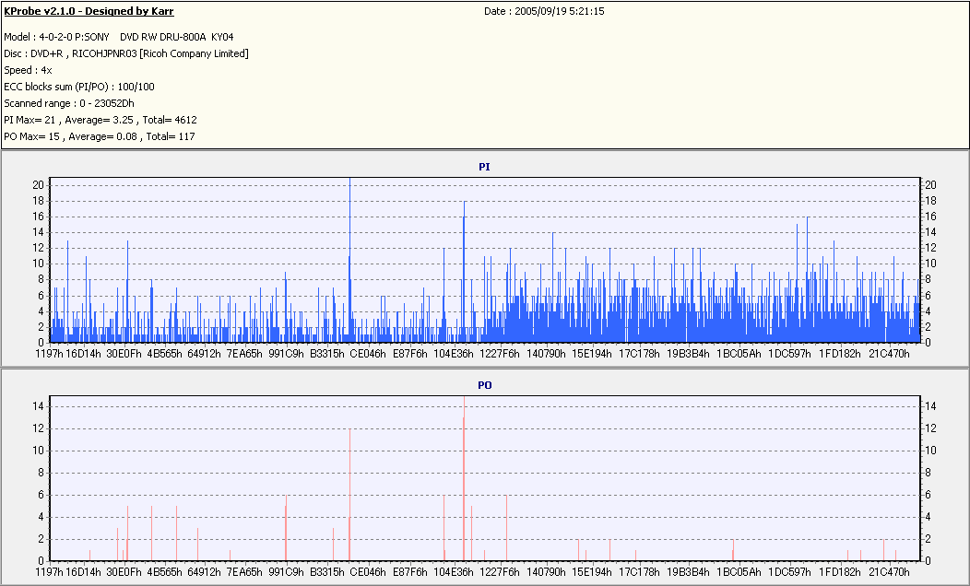Click 'B3315h' on the PI chart axis

coord(327,354)
